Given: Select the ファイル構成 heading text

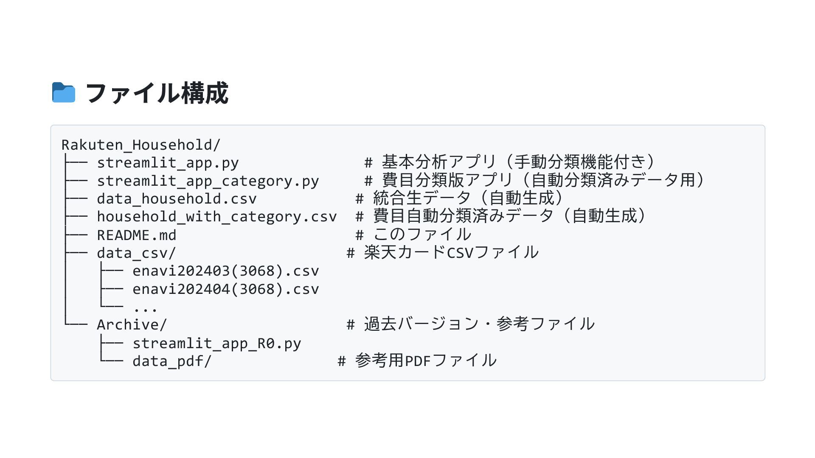Looking at the screenshot, I should [157, 93].
